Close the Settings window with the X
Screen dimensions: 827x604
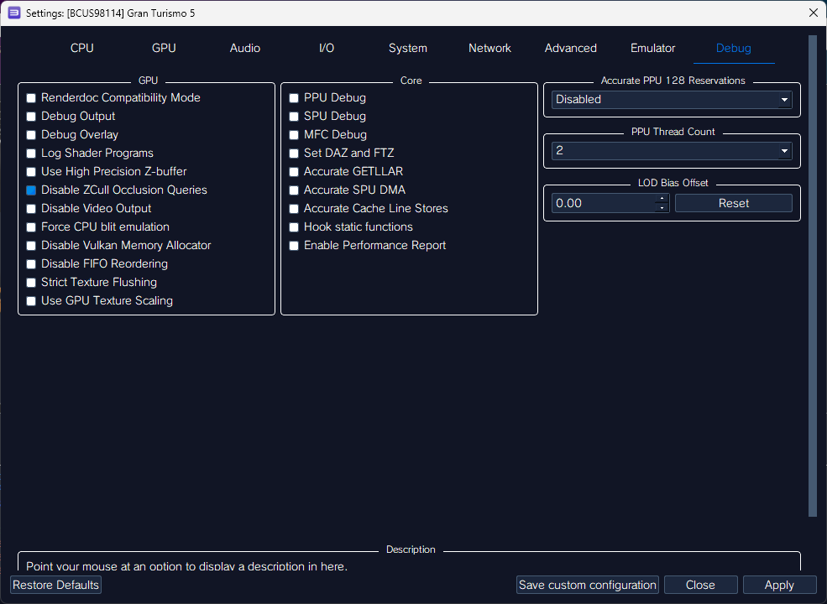[814, 13]
